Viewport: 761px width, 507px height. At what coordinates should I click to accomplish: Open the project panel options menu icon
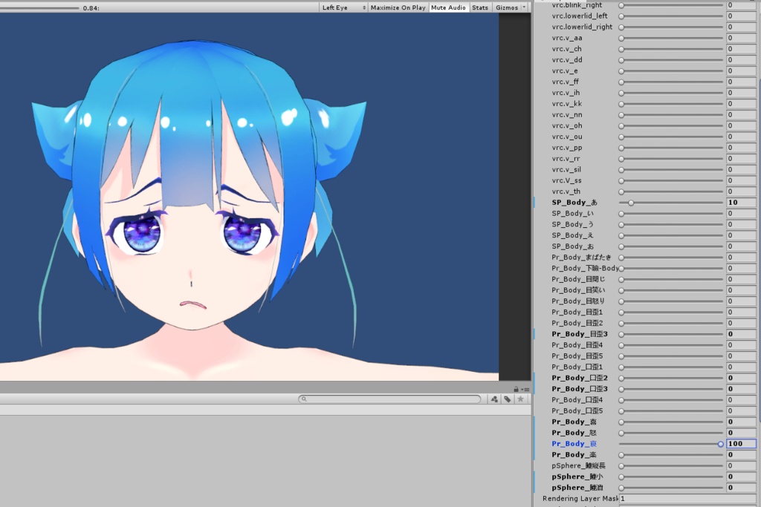click(525, 389)
